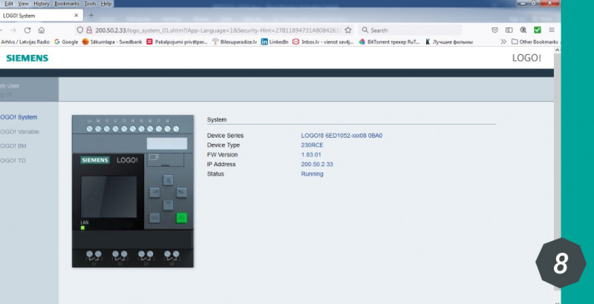Open the Tools menu

point(90,4)
